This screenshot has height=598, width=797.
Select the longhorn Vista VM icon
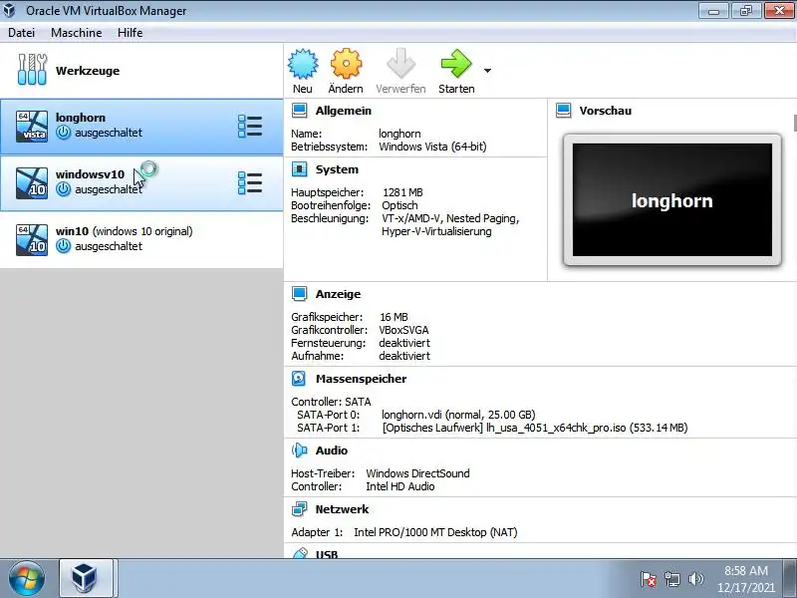tap(32, 127)
